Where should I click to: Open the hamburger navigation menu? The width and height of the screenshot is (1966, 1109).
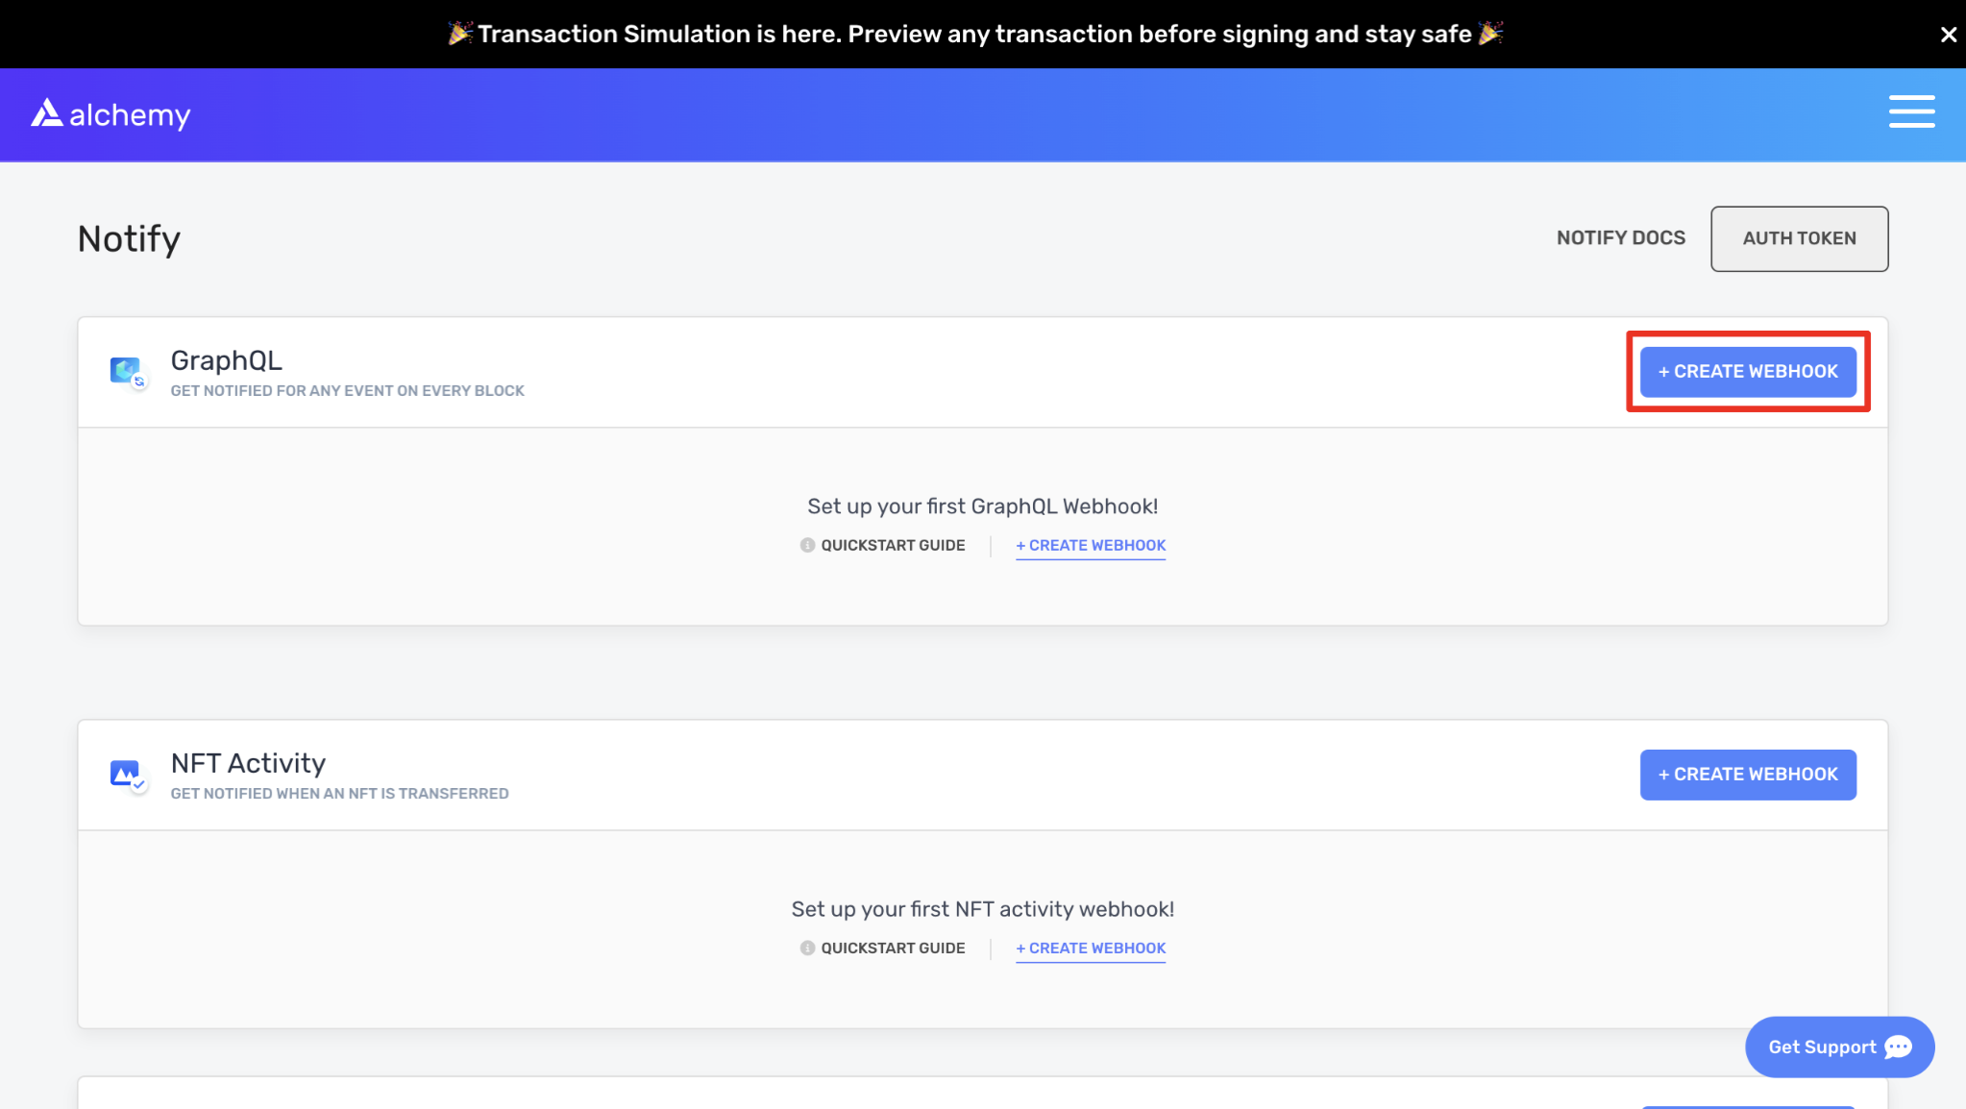(1911, 111)
